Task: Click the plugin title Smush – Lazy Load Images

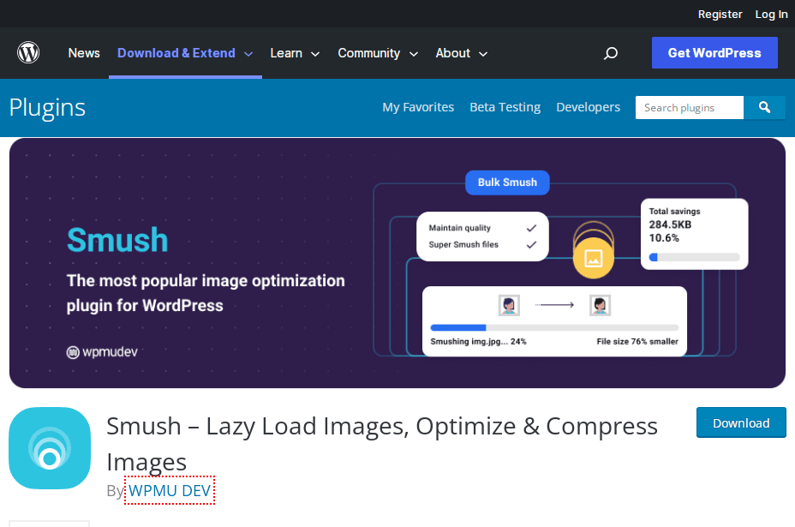Action: (382, 443)
